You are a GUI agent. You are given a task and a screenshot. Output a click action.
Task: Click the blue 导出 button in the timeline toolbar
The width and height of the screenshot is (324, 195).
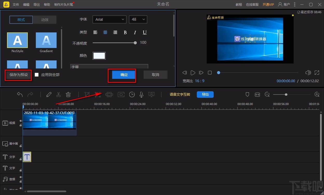[205, 94]
